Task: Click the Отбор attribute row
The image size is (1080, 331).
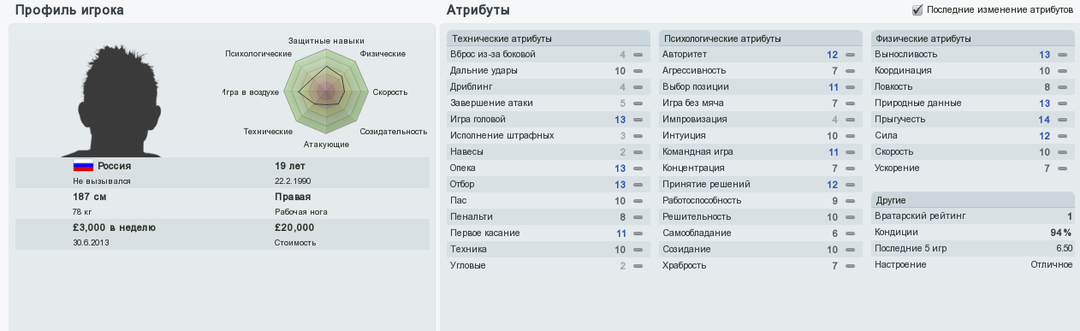Action: pos(549,185)
